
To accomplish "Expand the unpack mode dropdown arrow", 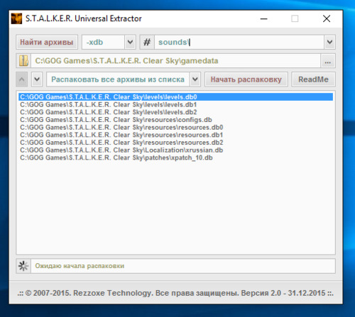I will [195, 79].
